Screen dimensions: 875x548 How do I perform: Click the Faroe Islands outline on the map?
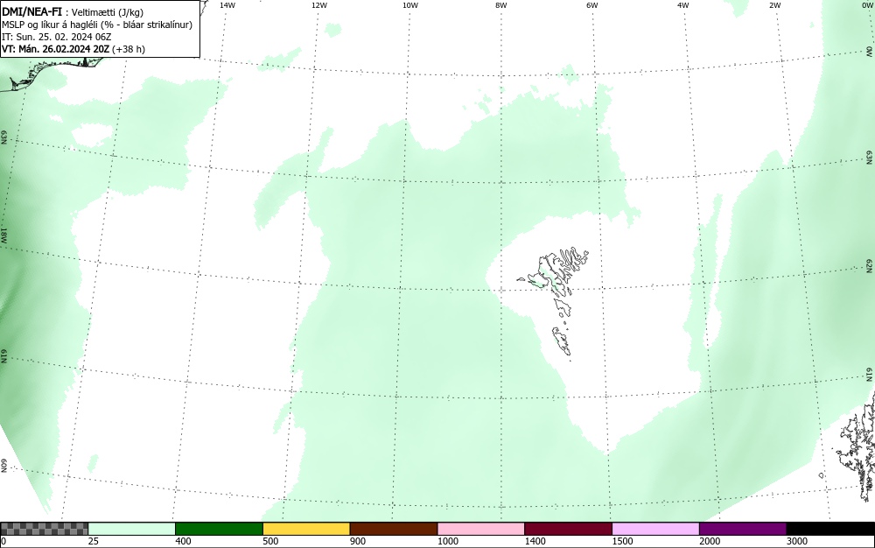pos(554,303)
